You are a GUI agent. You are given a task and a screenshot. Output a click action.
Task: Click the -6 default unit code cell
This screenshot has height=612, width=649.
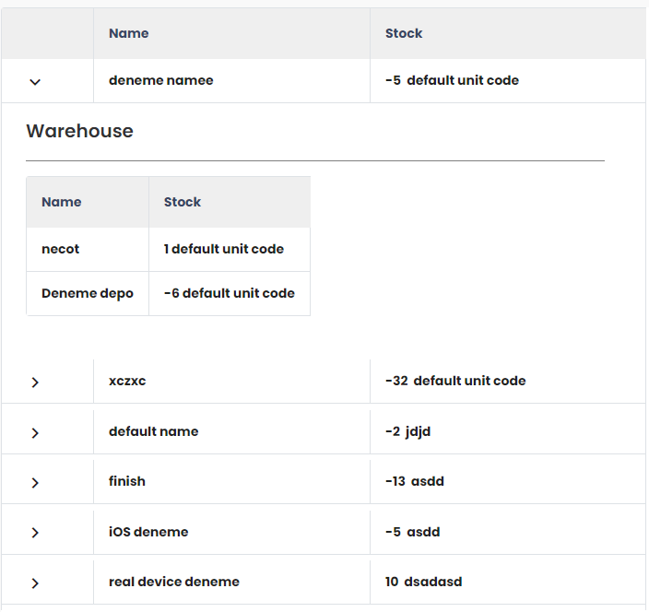(229, 293)
